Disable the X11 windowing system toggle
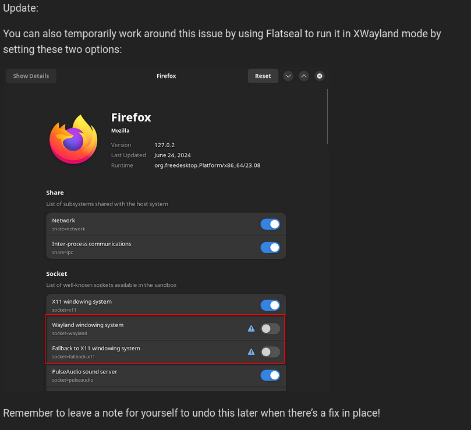Viewport: 471px width, 430px height. [x=270, y=305]
